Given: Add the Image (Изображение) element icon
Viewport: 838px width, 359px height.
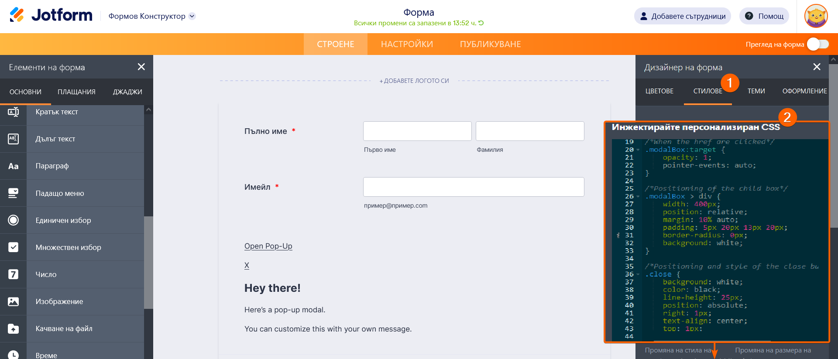Looking at the screenshot, I should click(14, 301).
